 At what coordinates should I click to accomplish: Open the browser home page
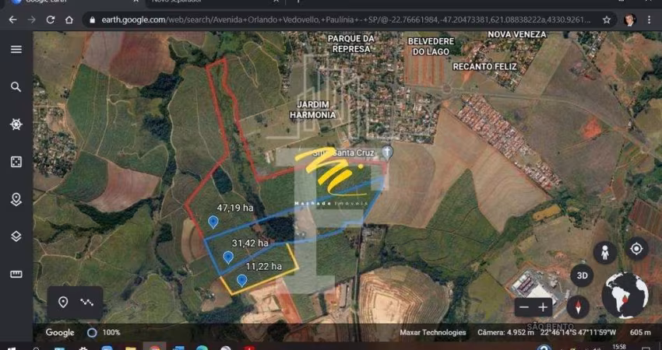coord(69,19)
